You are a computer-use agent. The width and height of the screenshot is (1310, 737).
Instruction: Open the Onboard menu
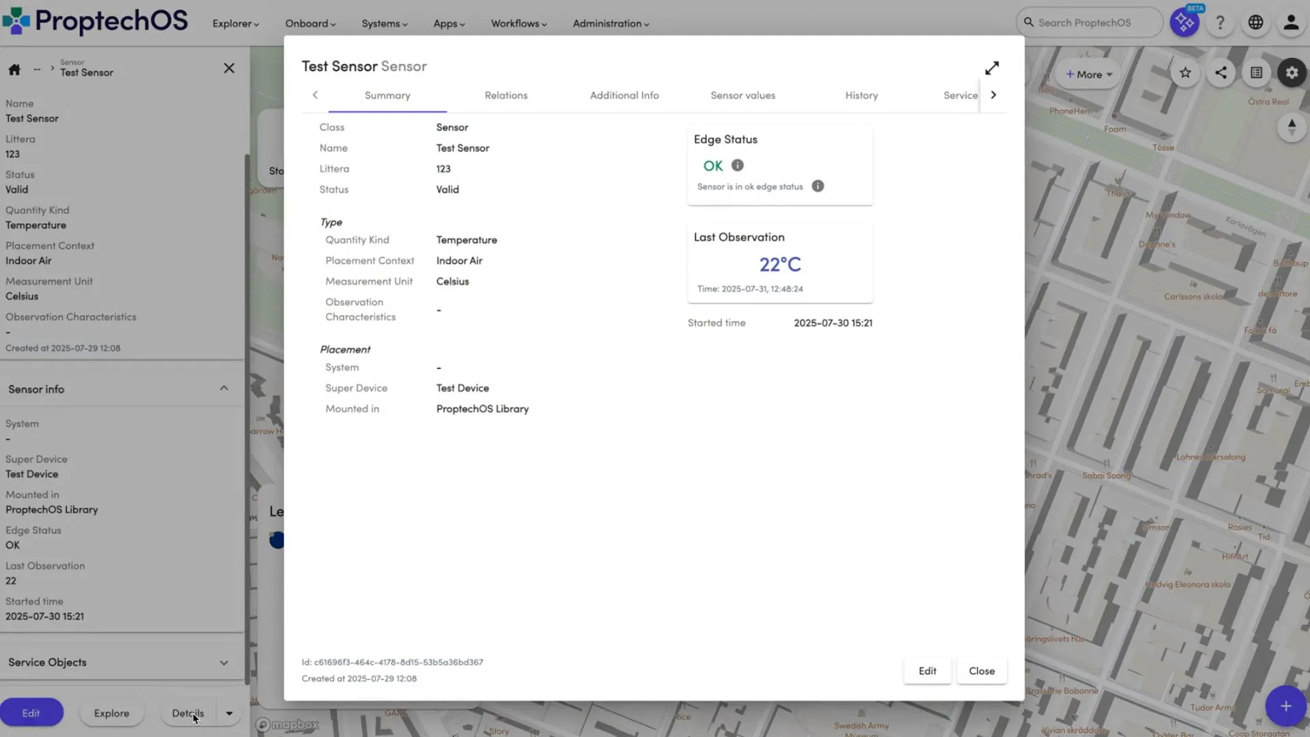(x=310, y=23)
